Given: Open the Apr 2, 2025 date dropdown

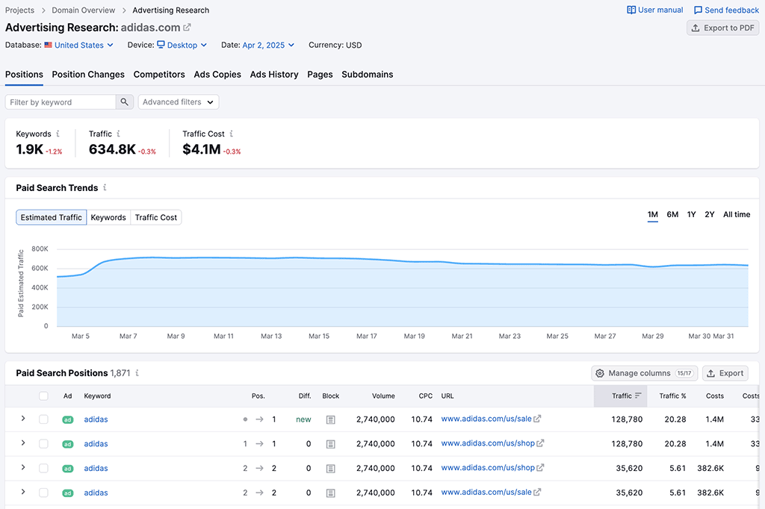Looking at the screenshot, I should tap(268, 45).
